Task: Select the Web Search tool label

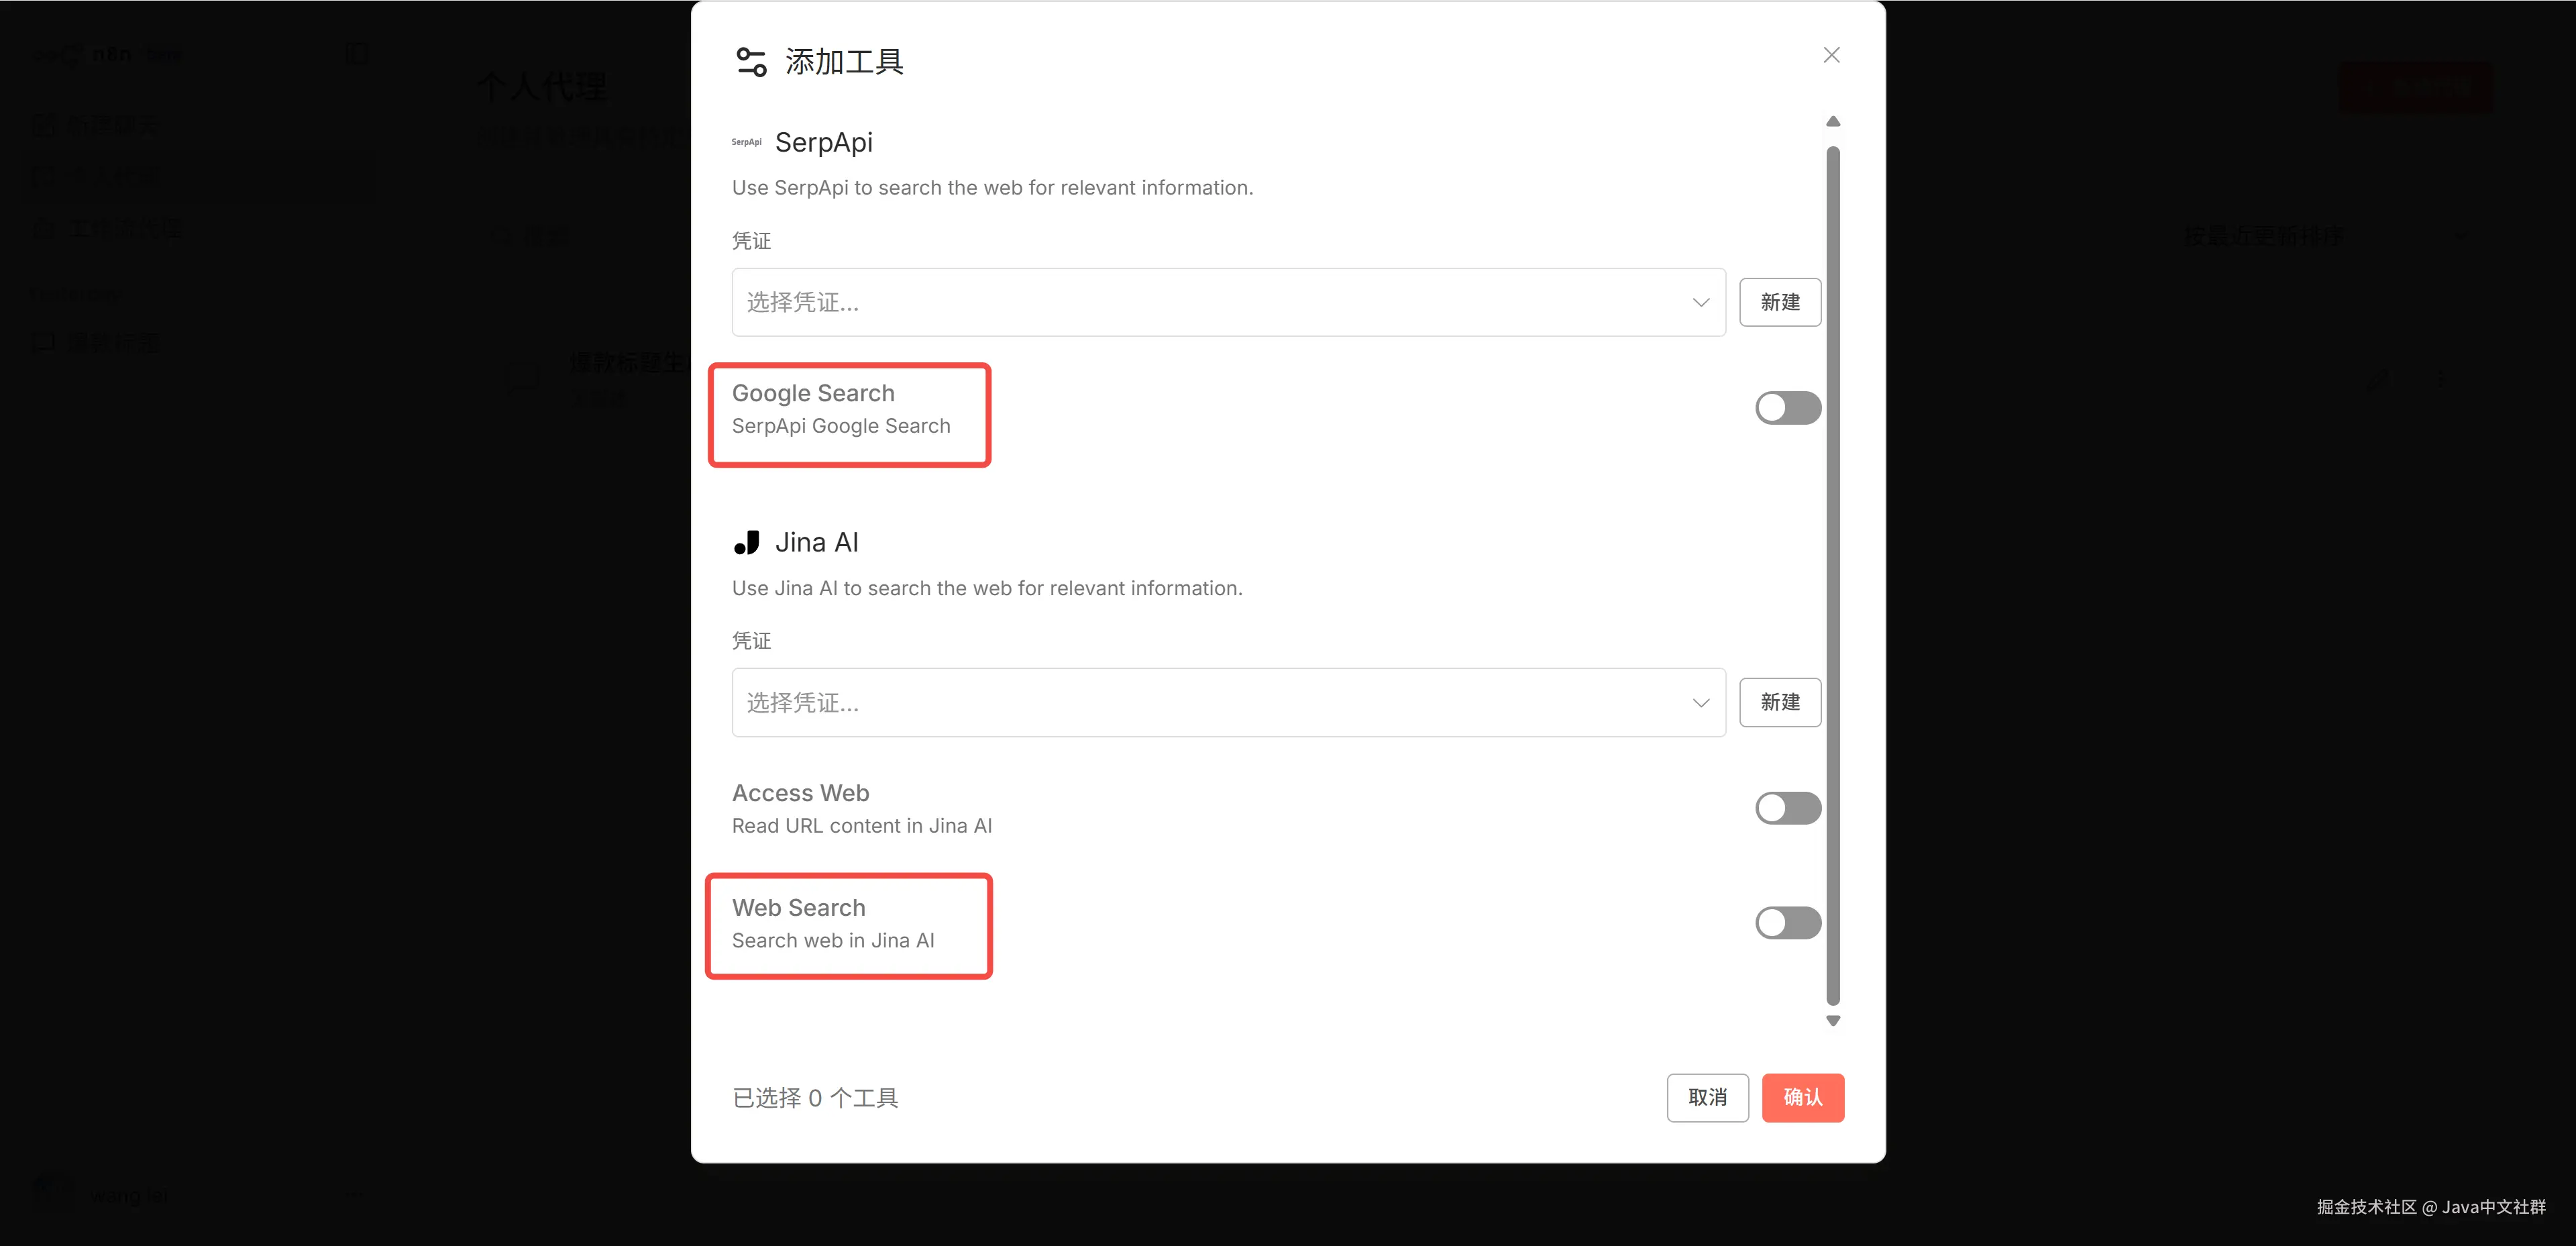Action: [798, 908]
